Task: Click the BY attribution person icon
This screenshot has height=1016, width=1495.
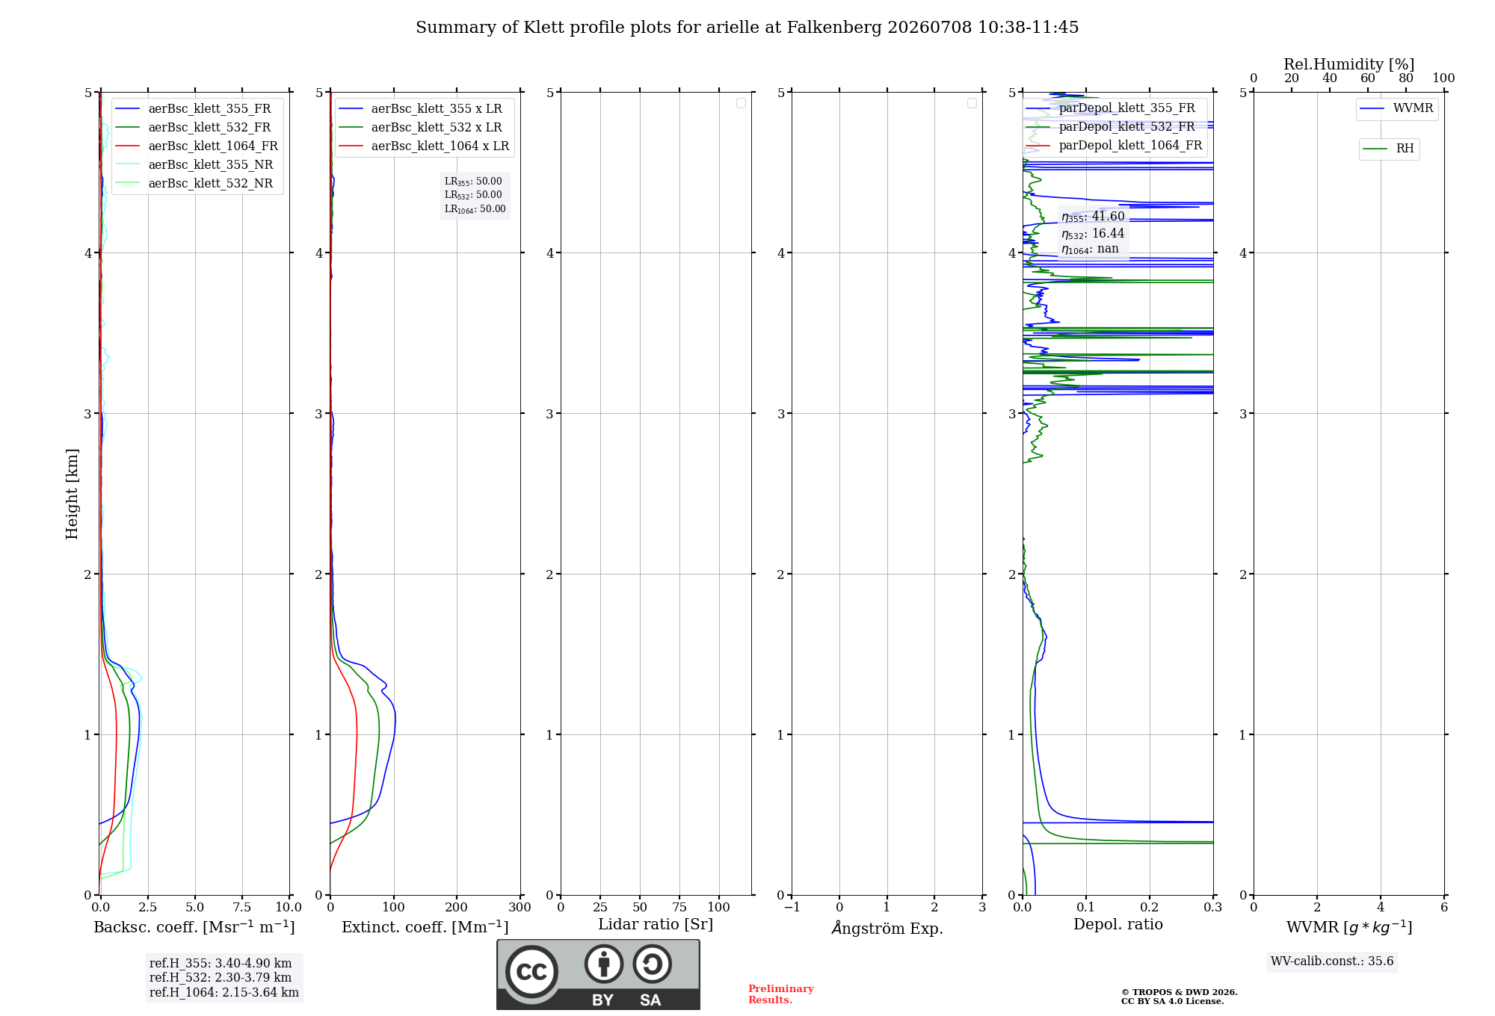Action: tap(603, 964)
